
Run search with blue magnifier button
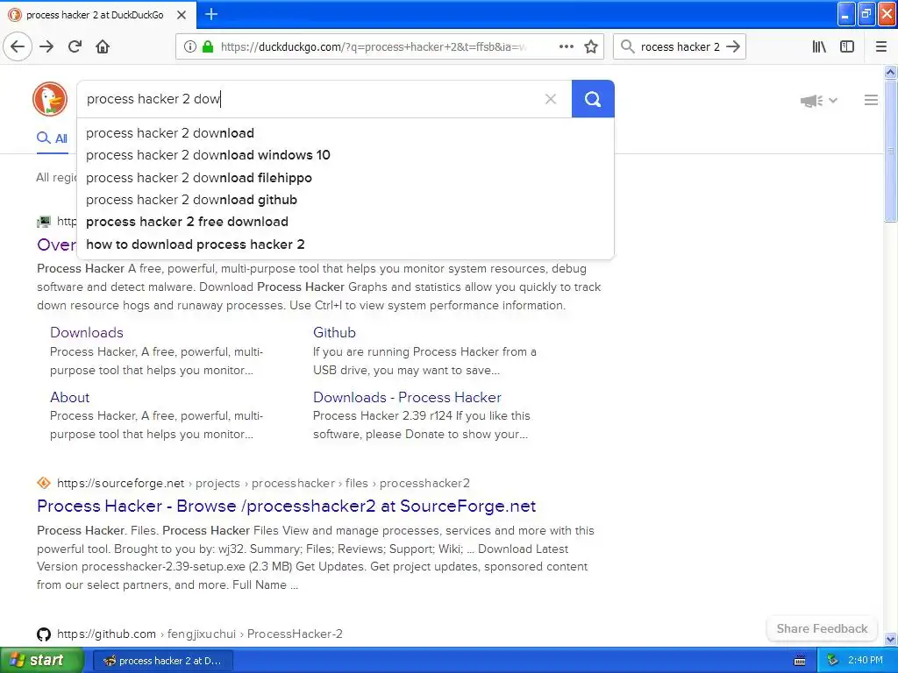[593, 99]
